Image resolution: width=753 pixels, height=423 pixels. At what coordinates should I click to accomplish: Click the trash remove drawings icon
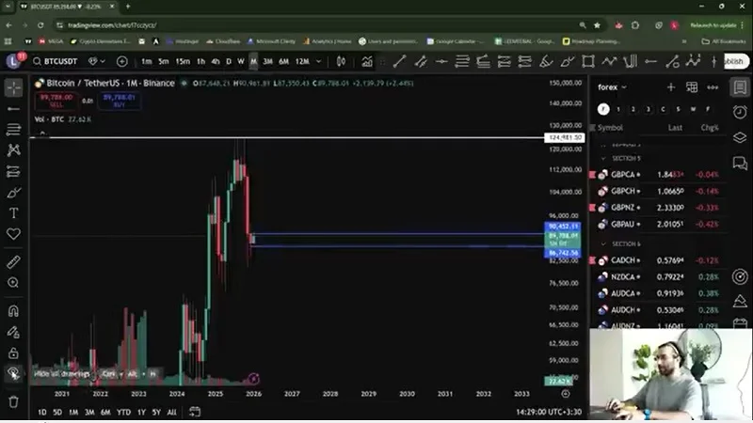point(13,401)
